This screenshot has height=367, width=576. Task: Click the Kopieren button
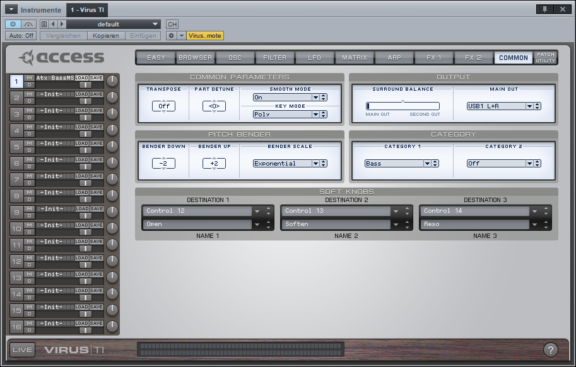[106, 35]
